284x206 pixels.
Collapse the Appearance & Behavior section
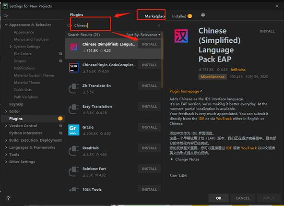pyautogui.click(x=6, y=24)
